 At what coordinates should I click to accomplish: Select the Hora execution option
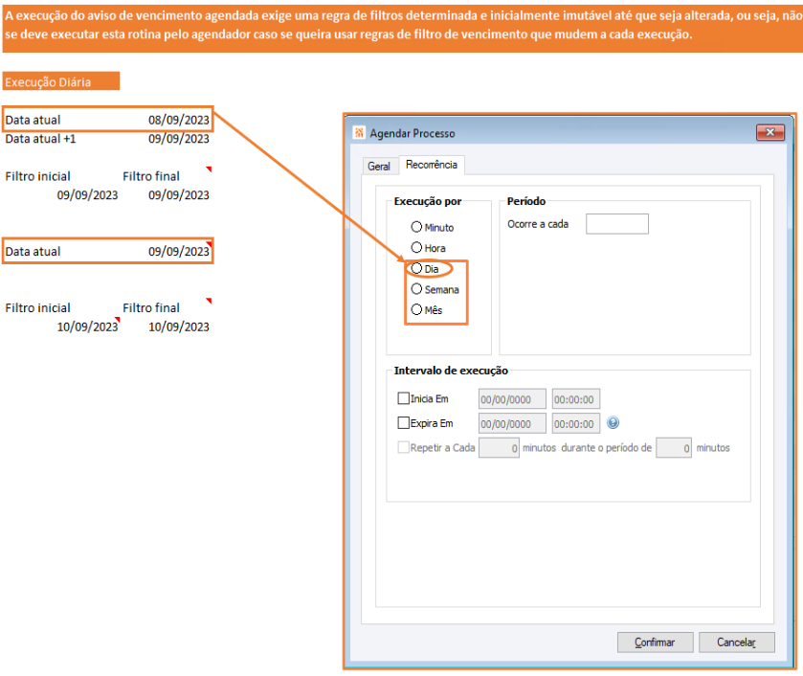click(x=416, y=248)
